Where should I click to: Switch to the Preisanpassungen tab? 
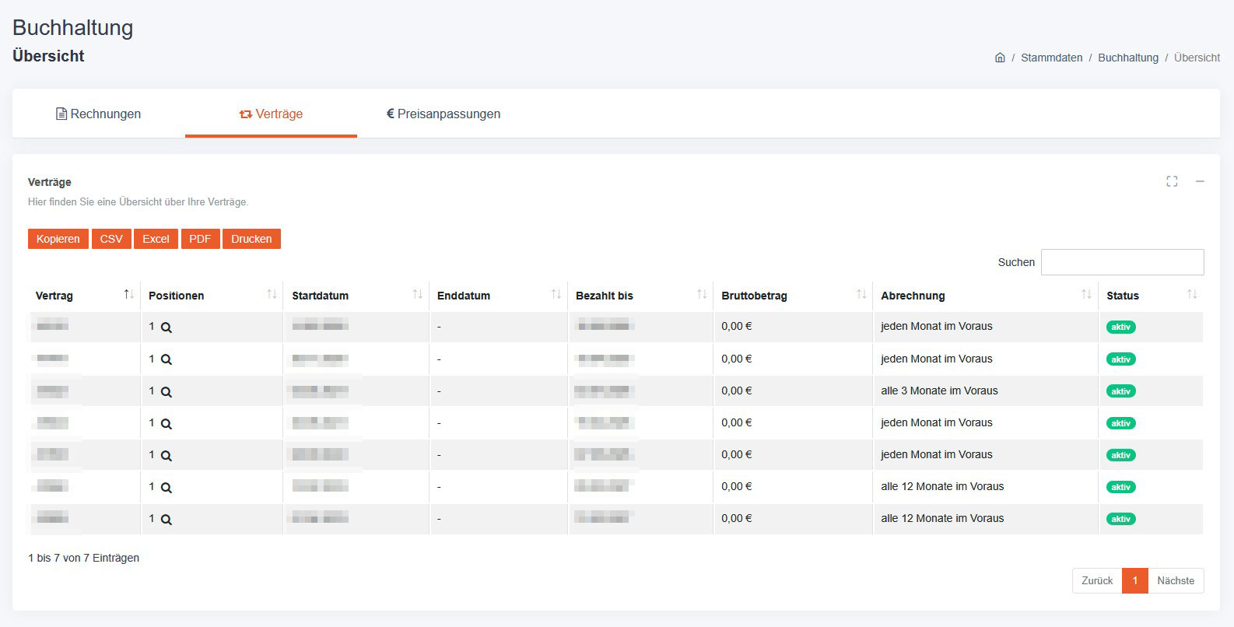(x=443, y=114)
